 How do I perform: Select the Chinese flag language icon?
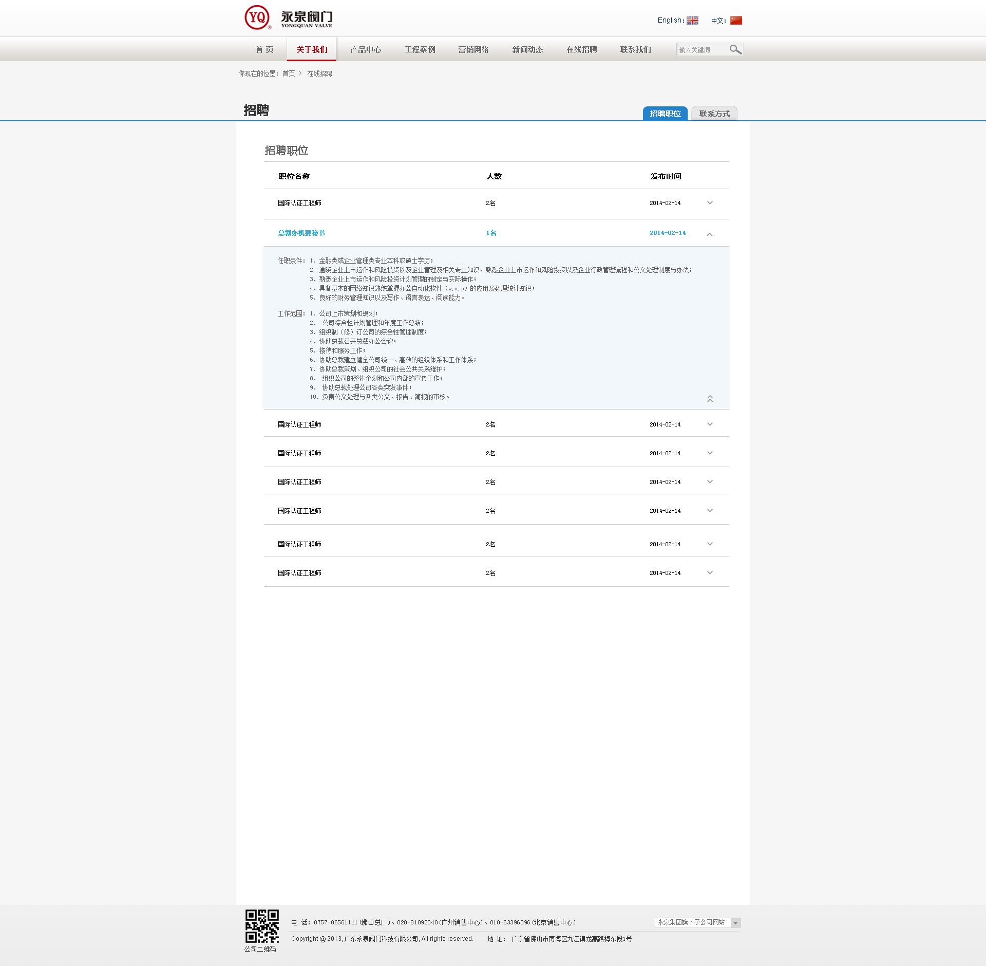[736, 21]
